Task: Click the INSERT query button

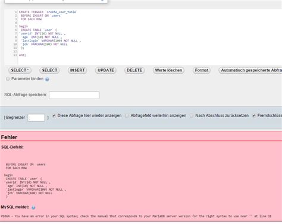Action: click(x=77, y=70)
